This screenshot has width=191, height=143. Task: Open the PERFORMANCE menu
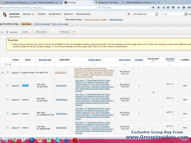coord(83,14)
